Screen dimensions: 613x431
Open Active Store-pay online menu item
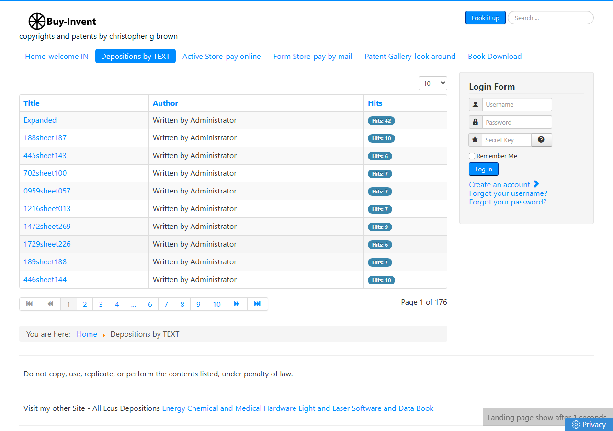pyautogui.click(x=222, y=56)
